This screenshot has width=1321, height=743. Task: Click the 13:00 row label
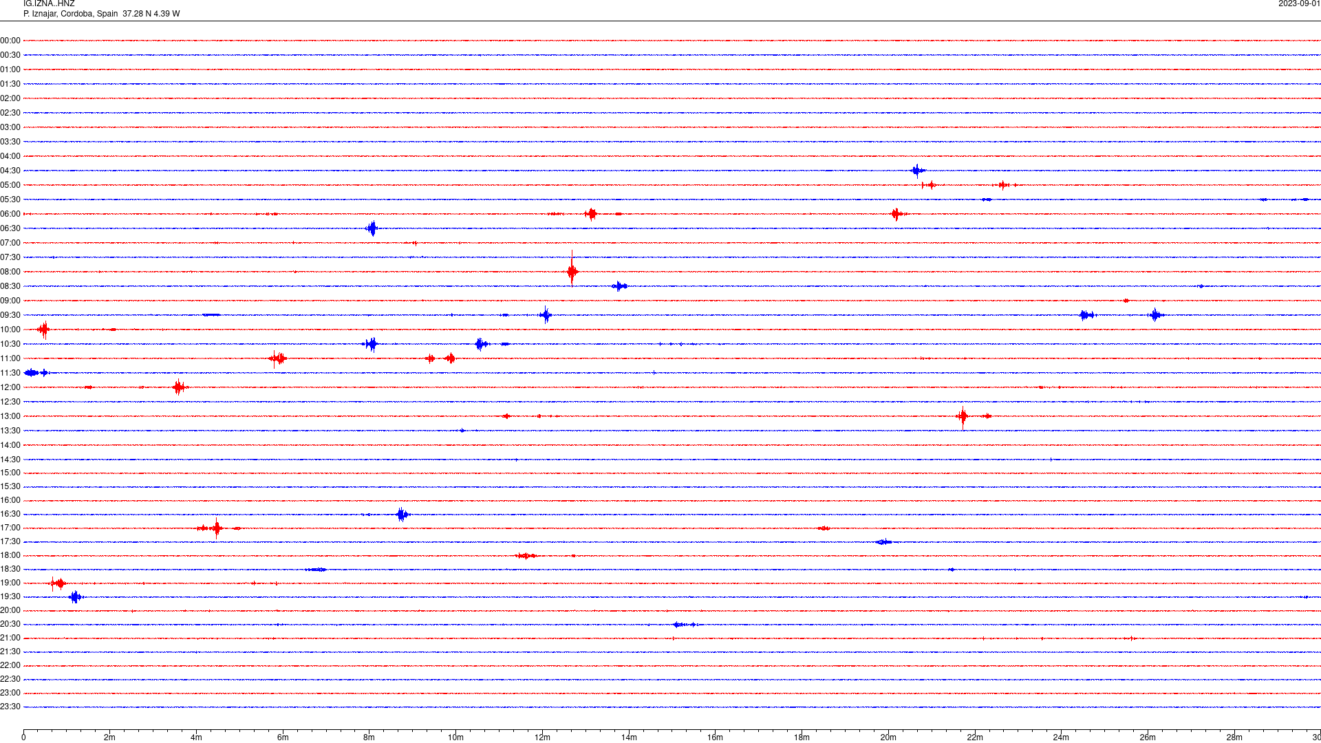[x=10, y=416]
